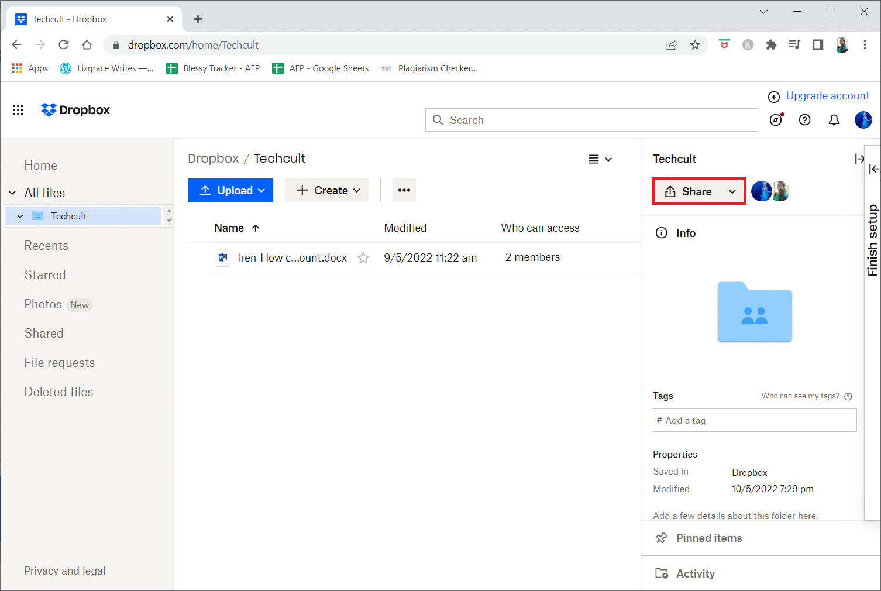Screen dimensions: 881x591
Task: Open the notifications bell
Action: coord(834,120)
